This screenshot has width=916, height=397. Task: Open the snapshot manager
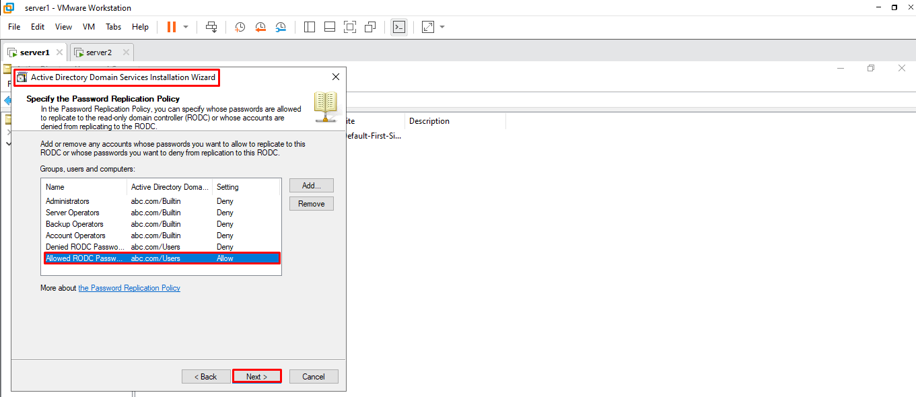(x=281, y=27)
